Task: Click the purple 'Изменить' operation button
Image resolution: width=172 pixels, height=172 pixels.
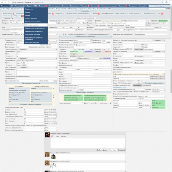Action: [x=88, y=52]
